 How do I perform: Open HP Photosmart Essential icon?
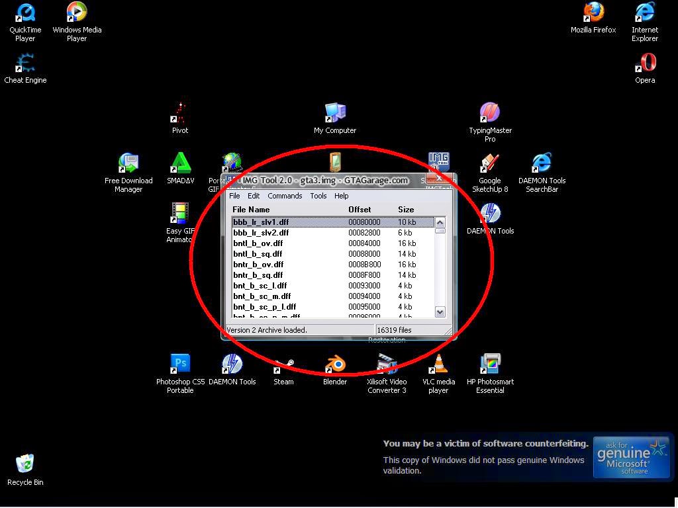tap(490, 374)
